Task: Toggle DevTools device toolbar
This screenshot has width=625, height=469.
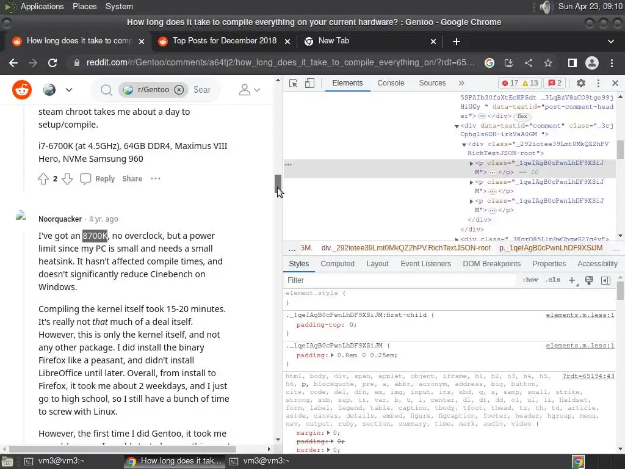Action: pyautogui.click(x=309, y=83)
